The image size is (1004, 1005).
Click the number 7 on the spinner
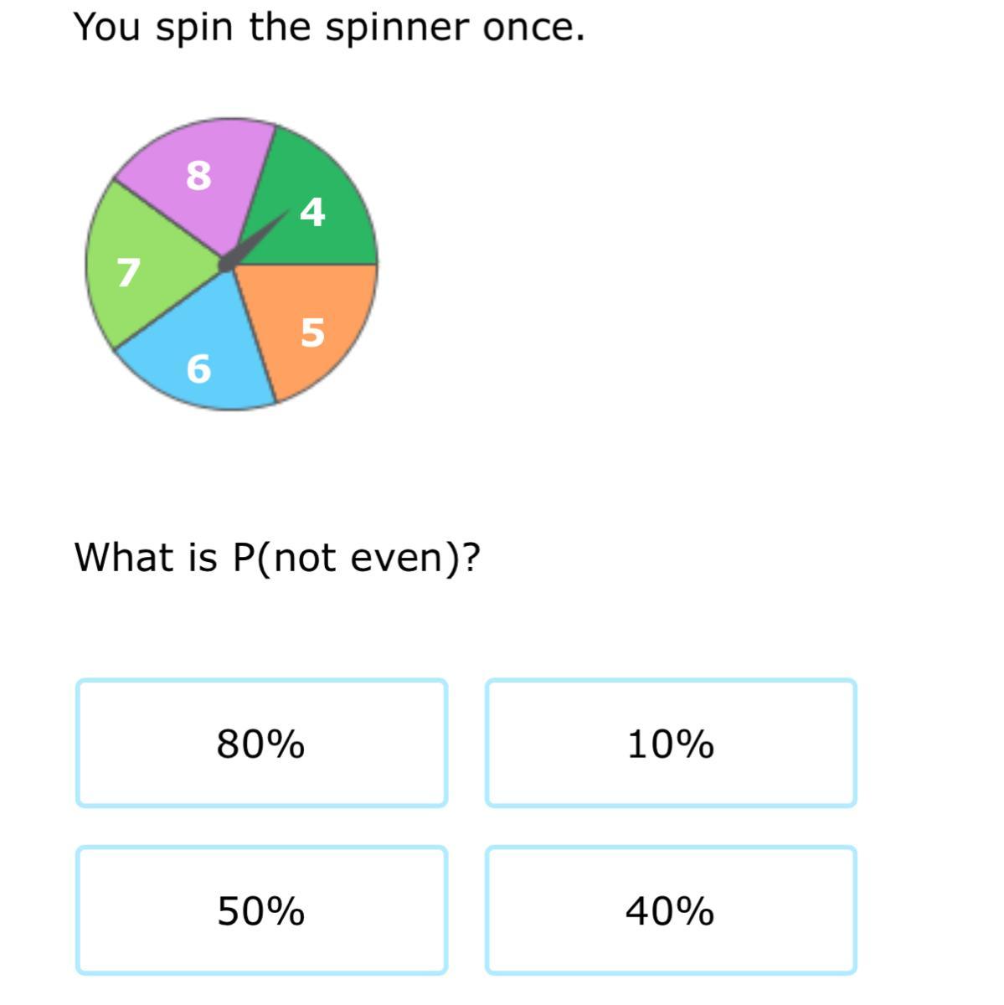[127, 272]
